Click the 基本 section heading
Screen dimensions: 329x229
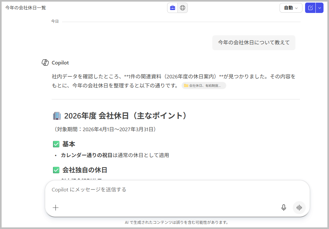point(69,144)
